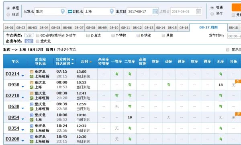Switch to the 08-05 date tab
The width and height of the screenshot is (241, 145).
56,28
